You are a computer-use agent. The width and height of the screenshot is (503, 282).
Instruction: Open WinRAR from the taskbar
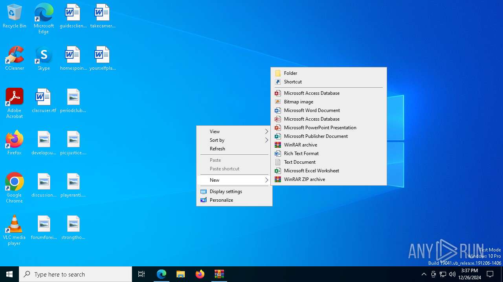(x=219, y=274)
